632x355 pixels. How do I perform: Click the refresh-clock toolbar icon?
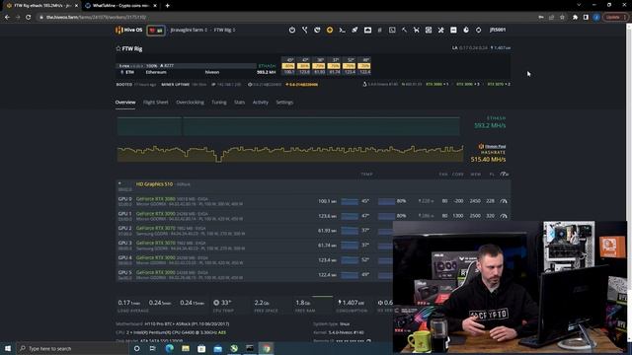coord(317,30)
